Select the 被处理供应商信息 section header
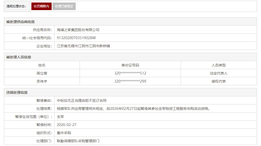261x146 pixels. (x=21, y=22)
